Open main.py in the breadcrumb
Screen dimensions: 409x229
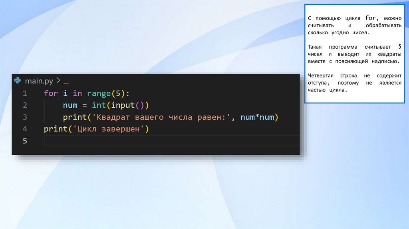(x=39, y=81)
